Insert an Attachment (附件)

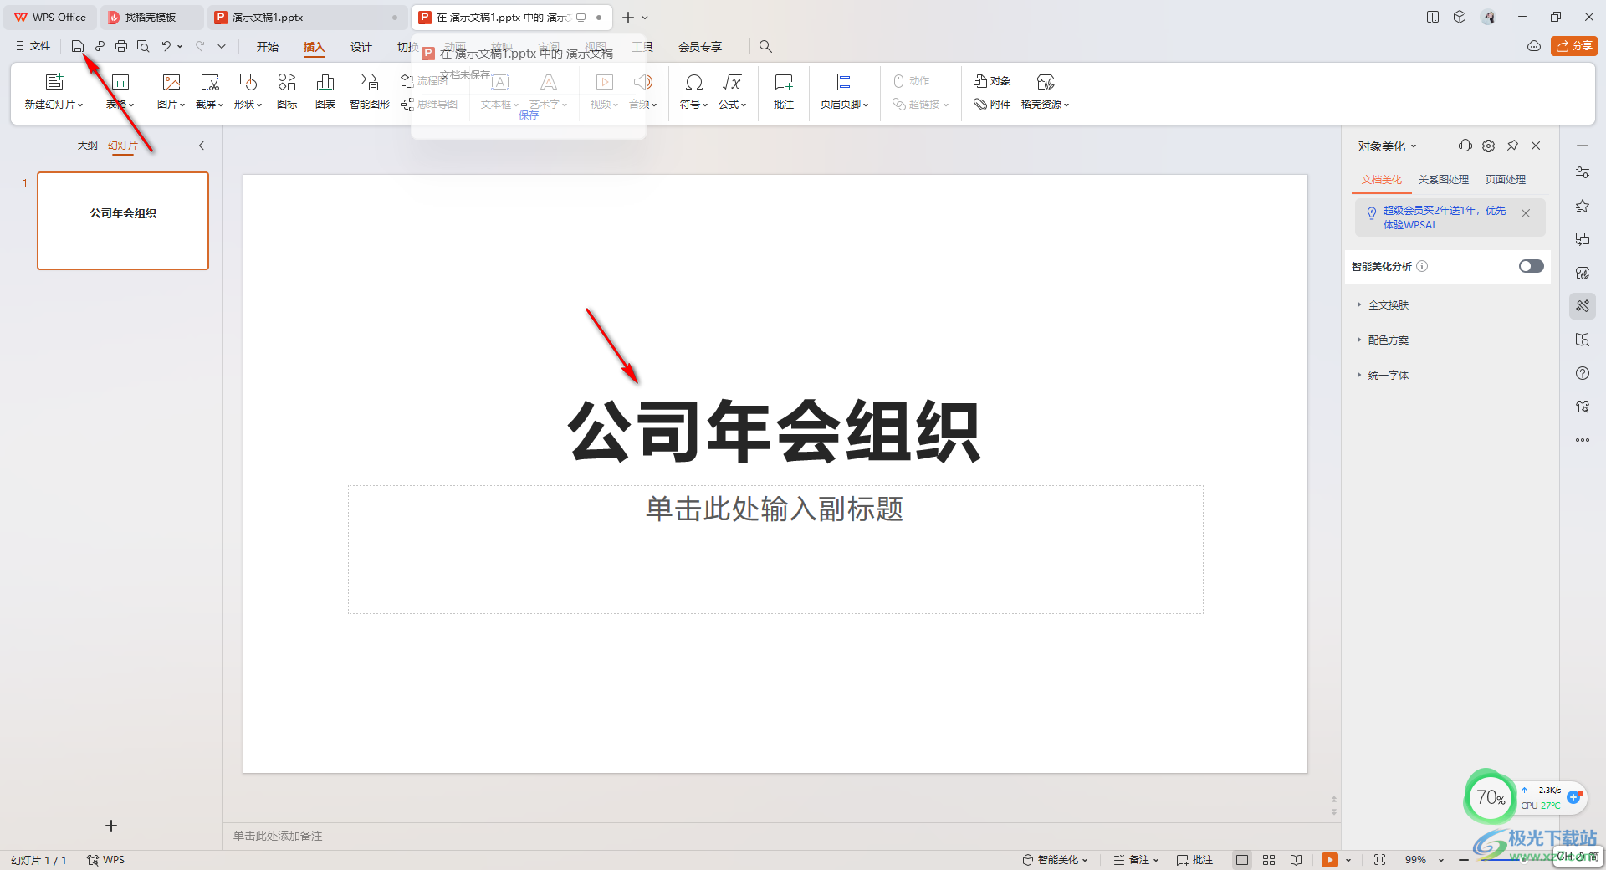click(x=992, y=105)
